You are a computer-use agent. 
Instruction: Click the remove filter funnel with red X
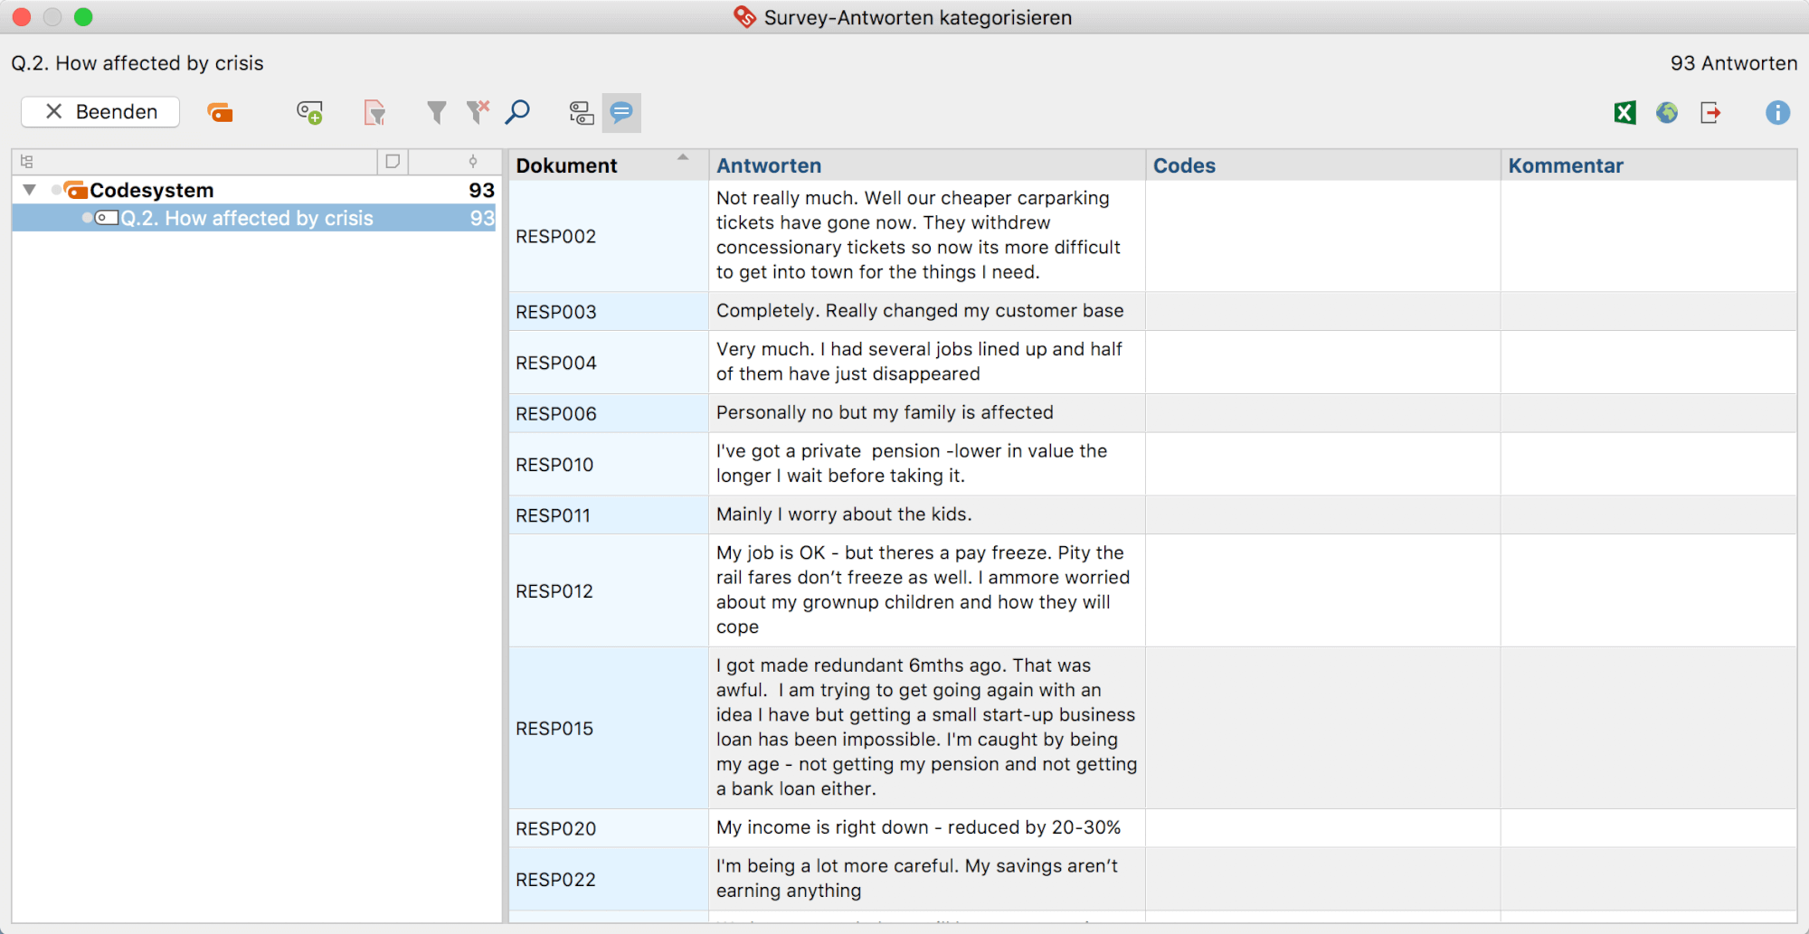point(478,112)
